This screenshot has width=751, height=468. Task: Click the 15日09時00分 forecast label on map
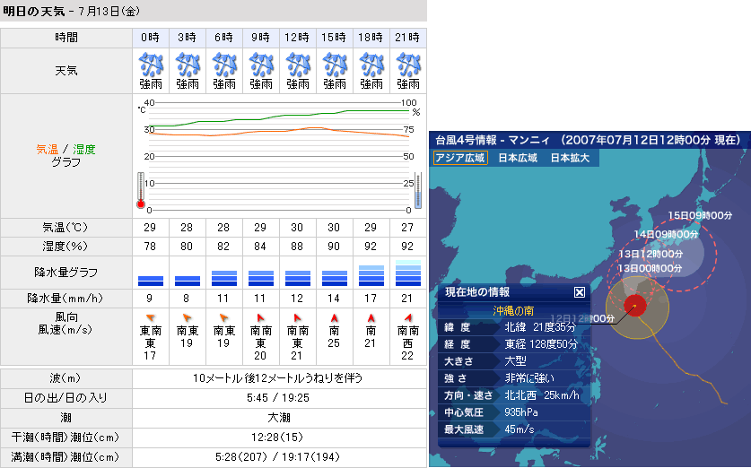click(x=701, y=216)
